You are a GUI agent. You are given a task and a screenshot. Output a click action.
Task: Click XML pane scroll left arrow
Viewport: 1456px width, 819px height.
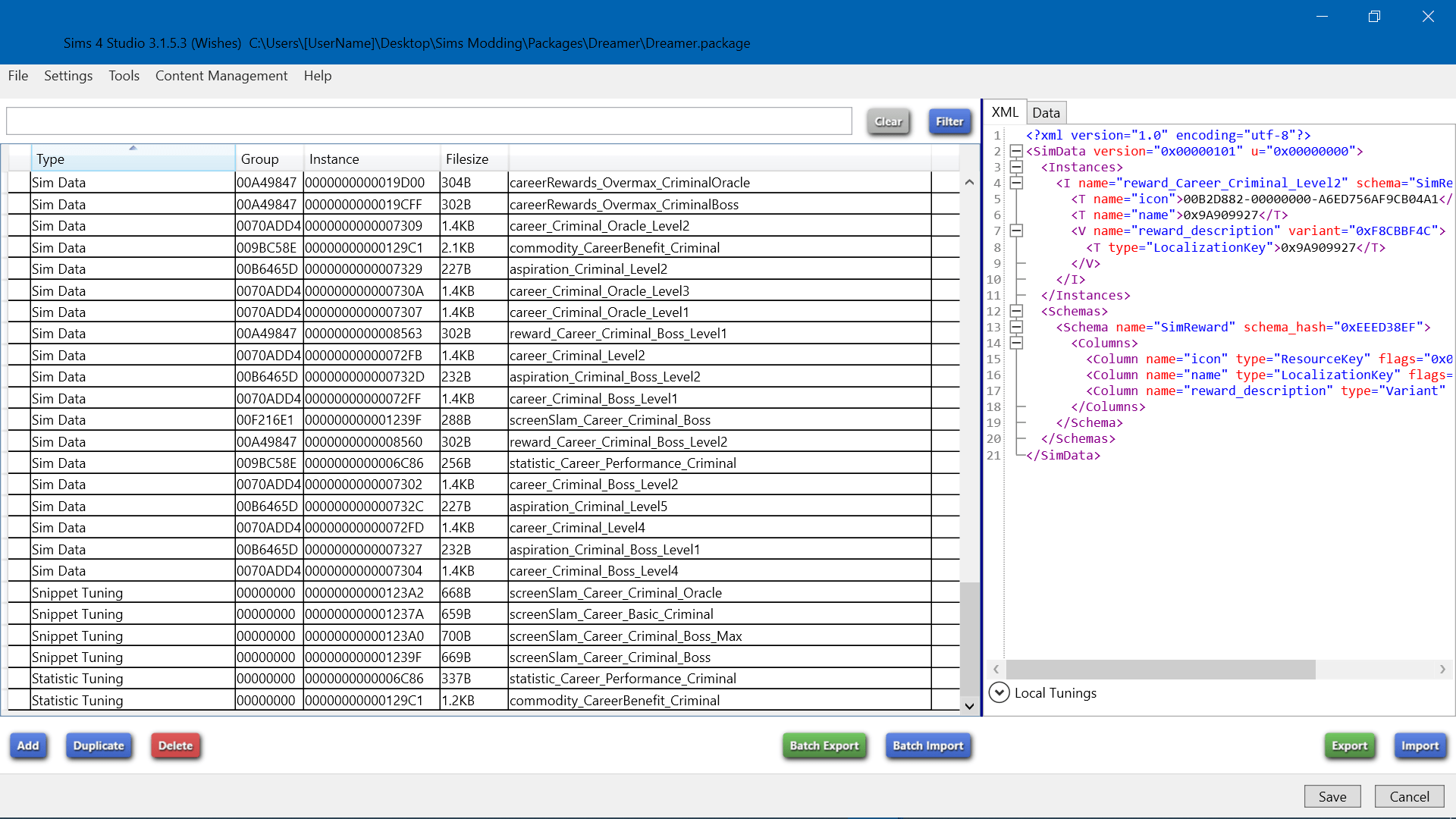click(x=996, y=669)
